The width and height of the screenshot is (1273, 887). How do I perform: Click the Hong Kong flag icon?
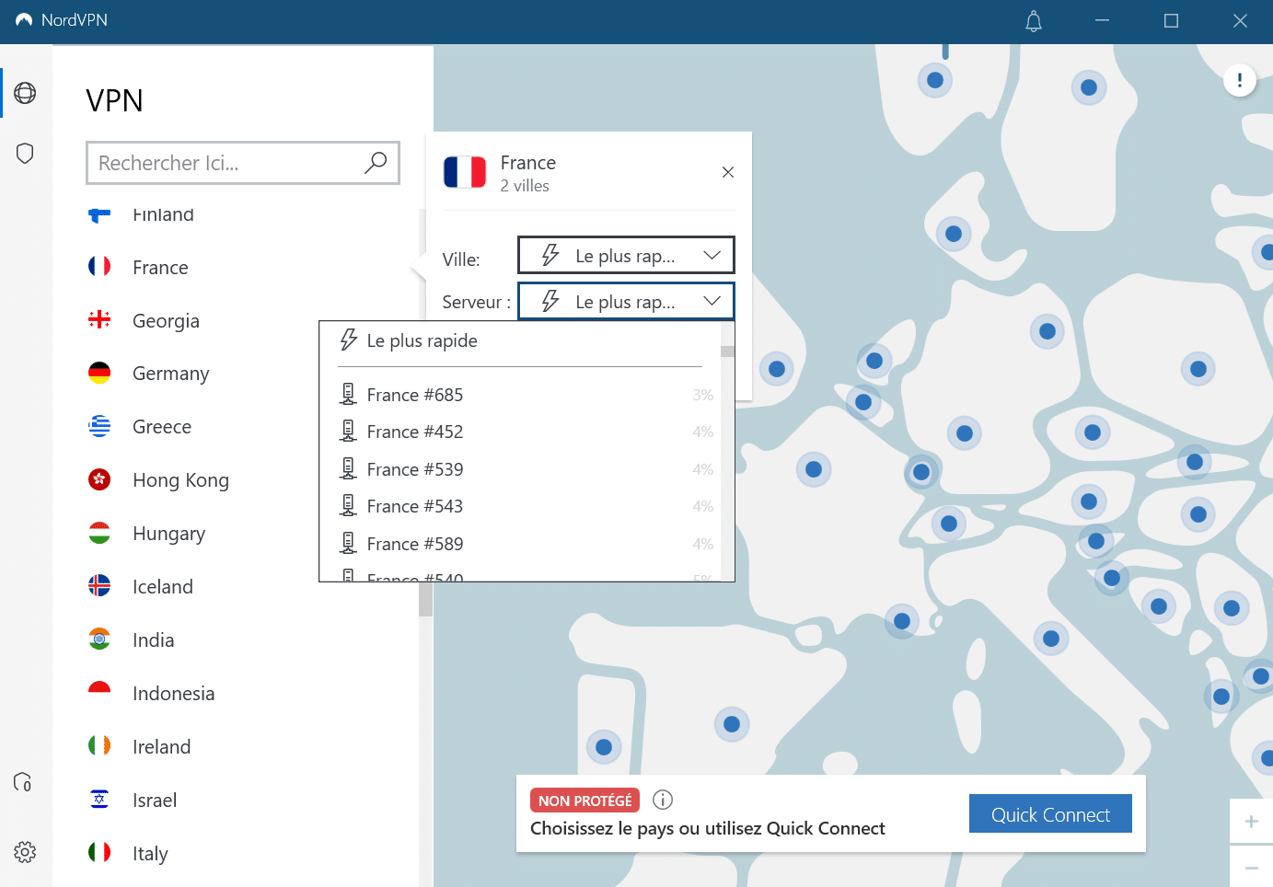(99, 479)
